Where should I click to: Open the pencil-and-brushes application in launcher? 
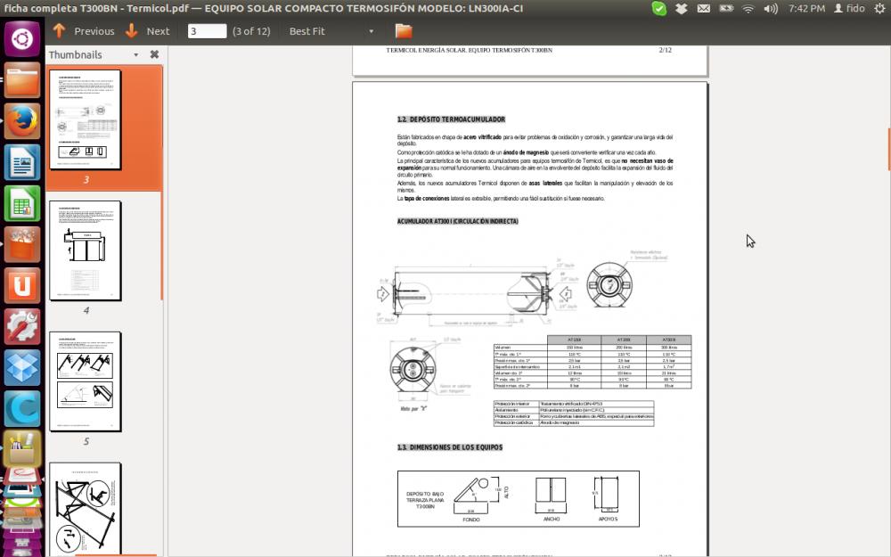[x=22, y=448]
